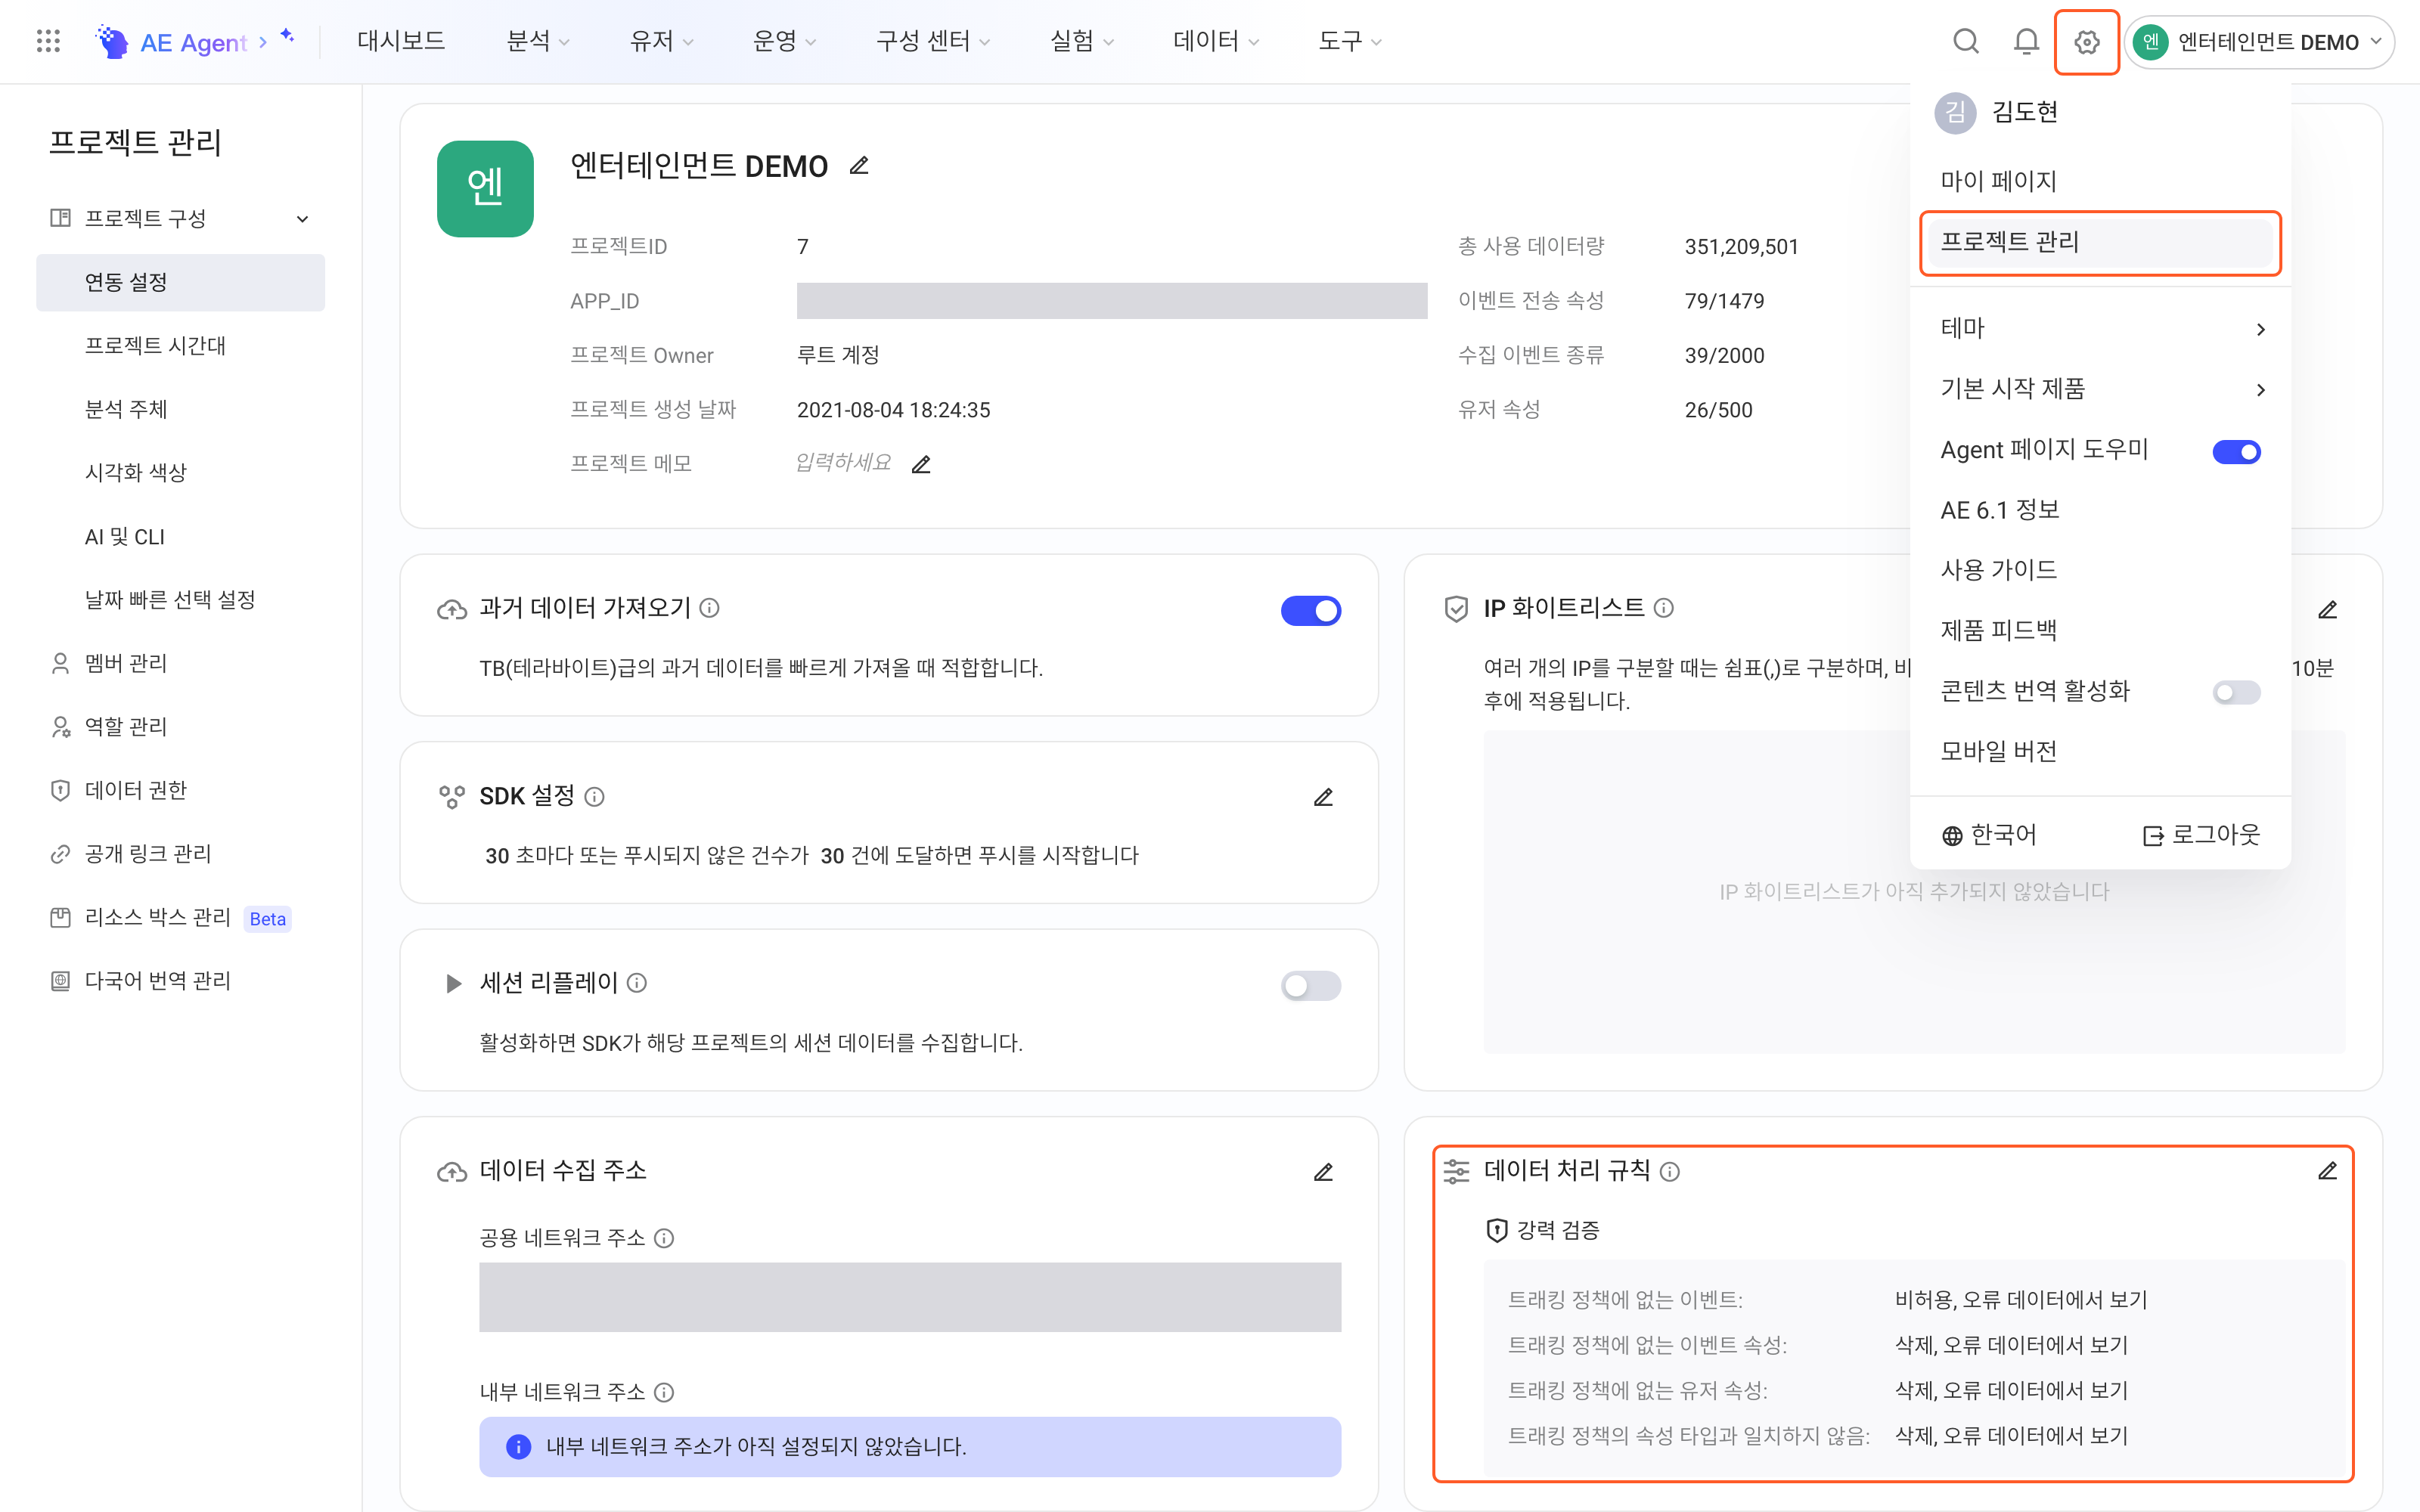Show info for 과거 데이터 가져오기
The width and height of the screenshot is (2420, 1512).
[709, 608]
